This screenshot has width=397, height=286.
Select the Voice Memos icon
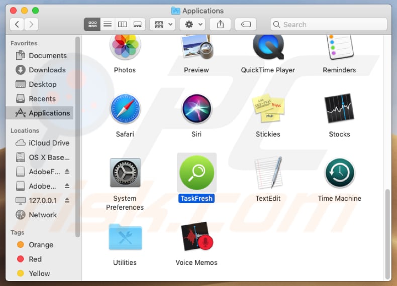(197, 236)
